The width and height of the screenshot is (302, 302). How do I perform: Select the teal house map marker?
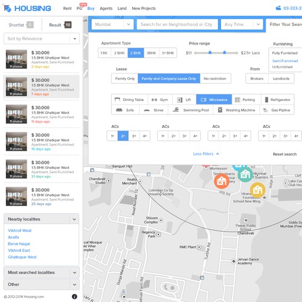point(245,175)
